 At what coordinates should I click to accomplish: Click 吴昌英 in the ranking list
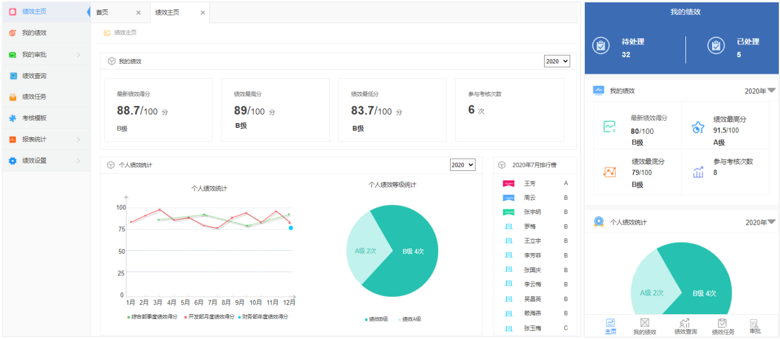point(533,299)
